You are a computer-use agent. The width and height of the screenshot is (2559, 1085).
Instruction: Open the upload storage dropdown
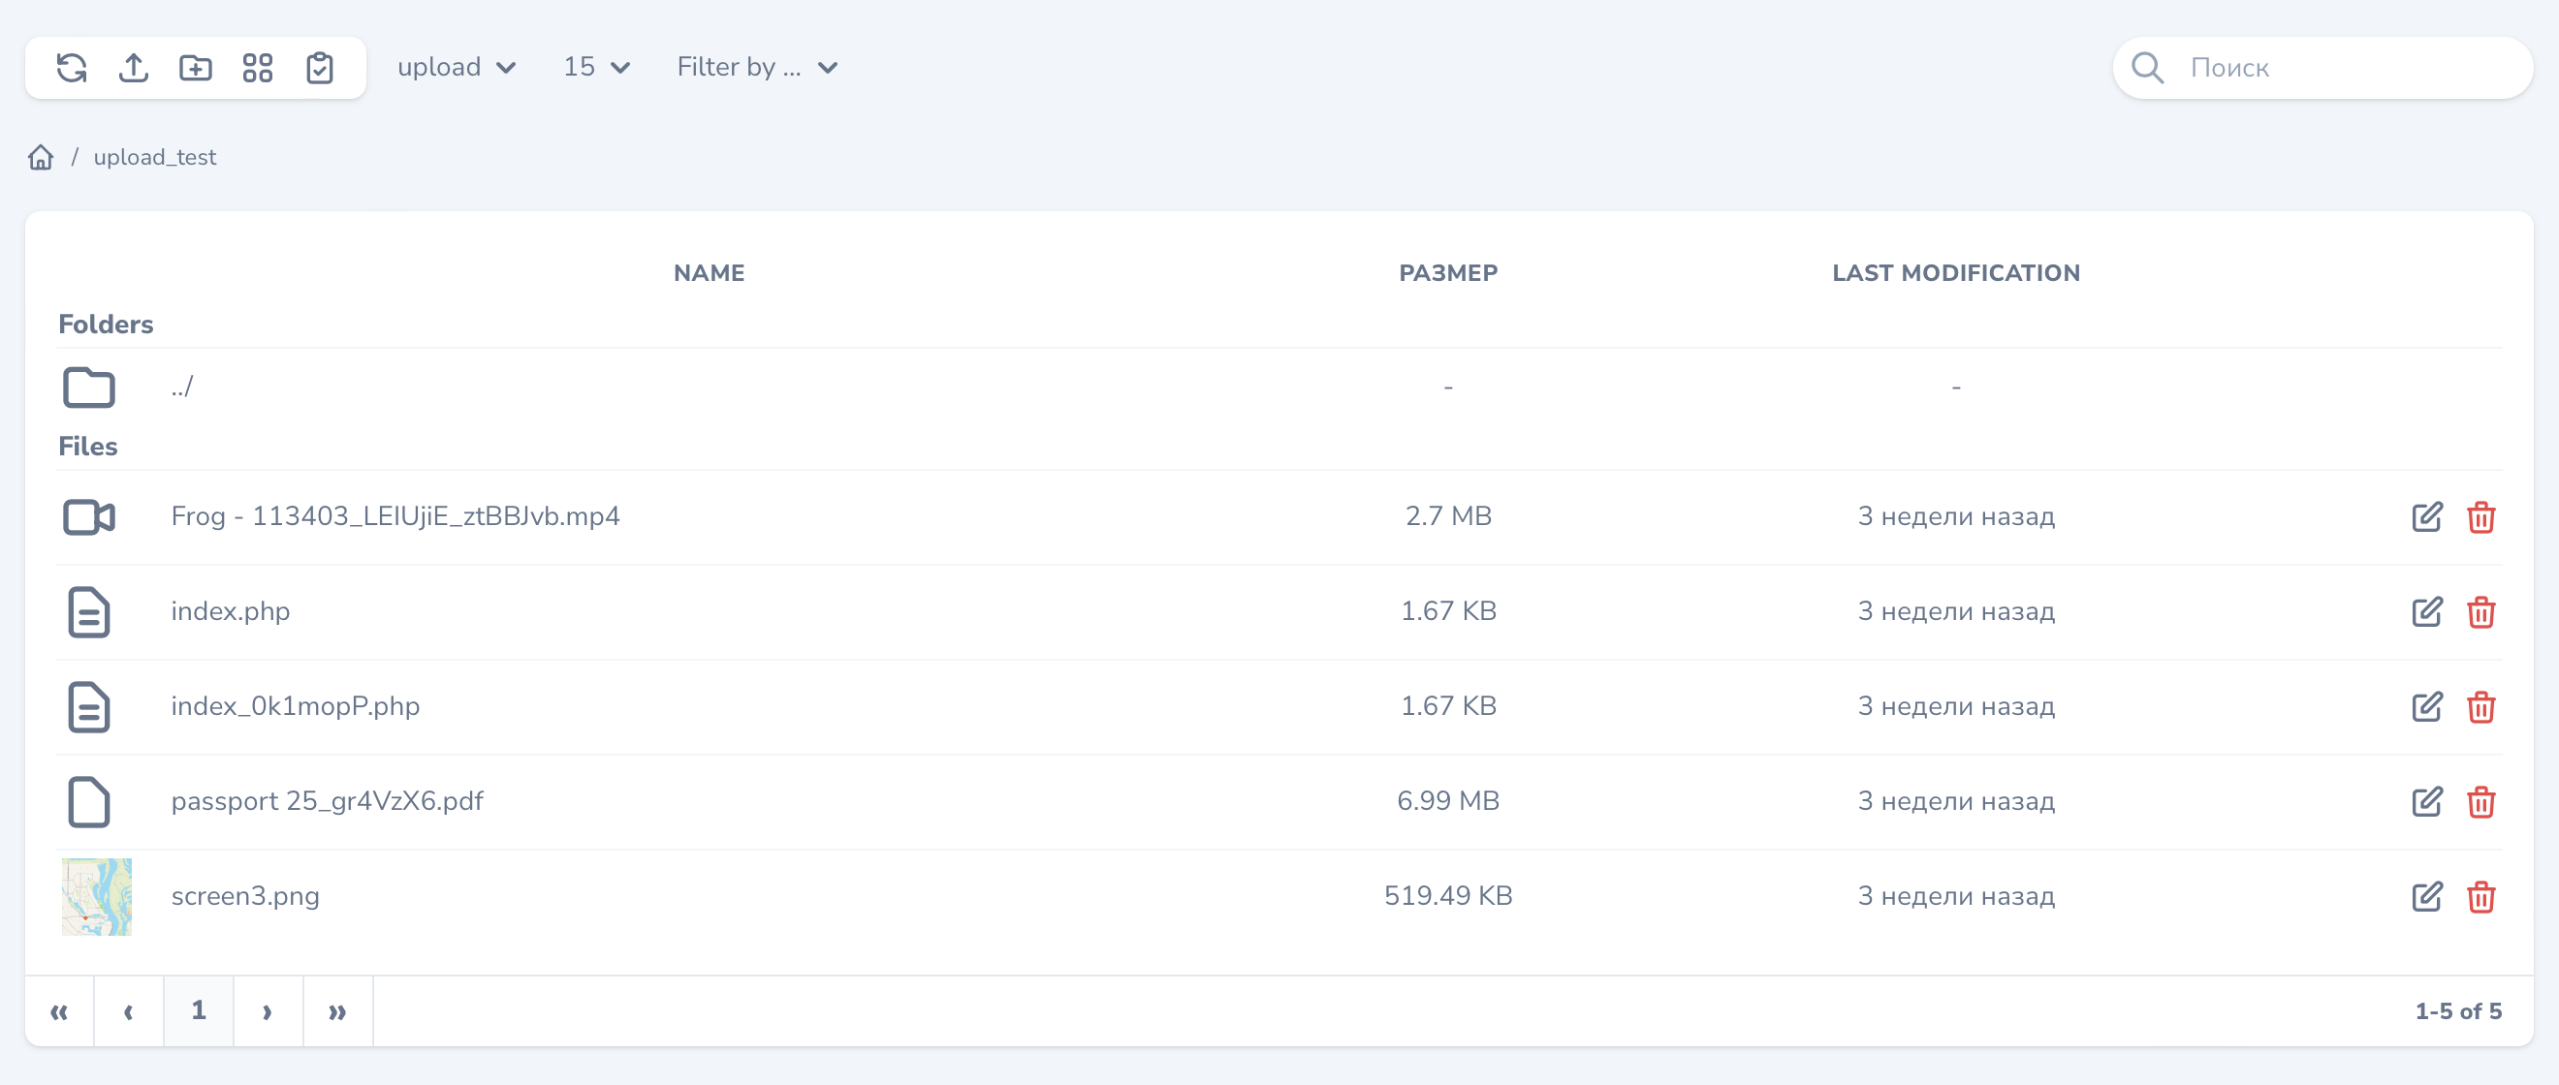click(x=456, y=68)
